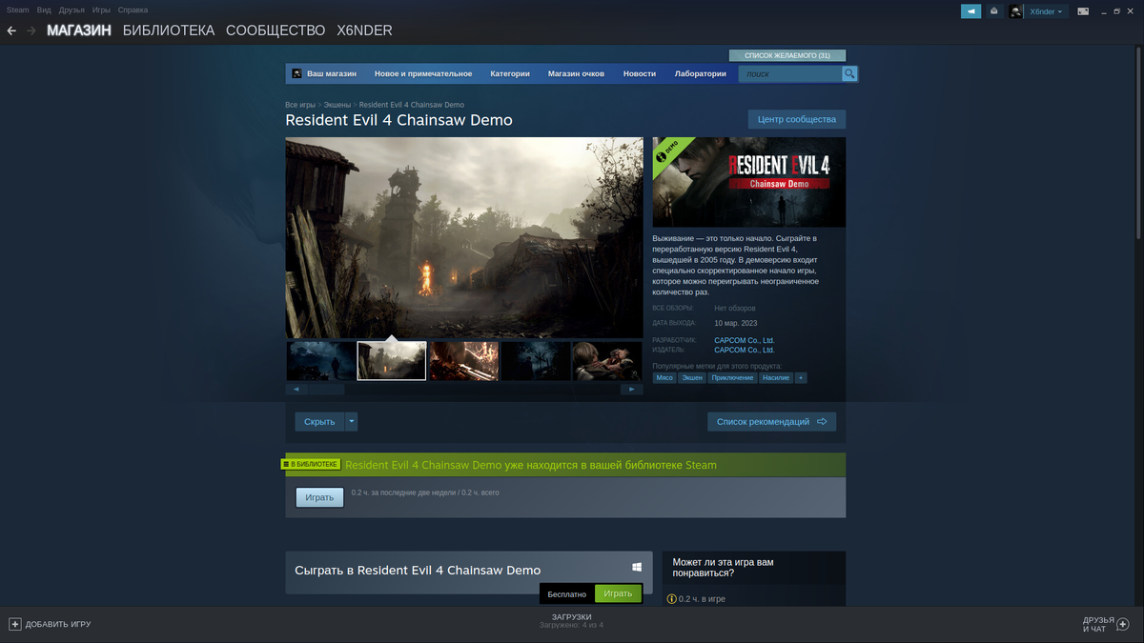Click the main village screenshot

click(464, 238)
